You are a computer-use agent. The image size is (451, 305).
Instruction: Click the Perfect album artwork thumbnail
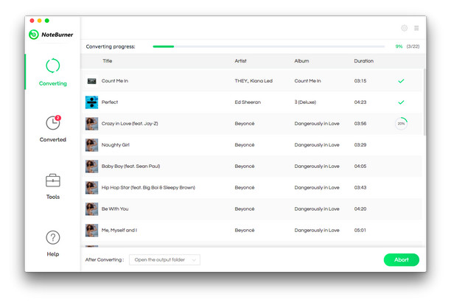click(x=92, y=102)
